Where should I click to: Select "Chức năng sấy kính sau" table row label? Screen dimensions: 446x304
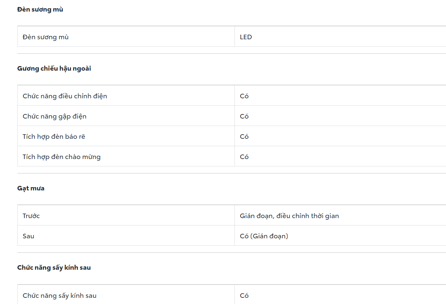(x=60, y=296)
